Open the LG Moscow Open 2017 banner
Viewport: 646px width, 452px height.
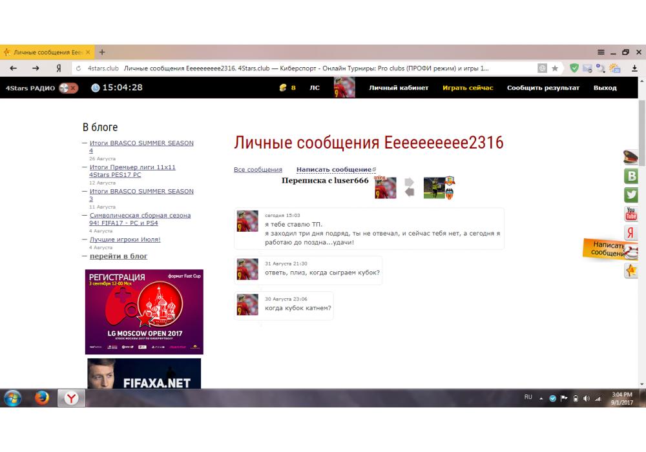pos(144,311)
